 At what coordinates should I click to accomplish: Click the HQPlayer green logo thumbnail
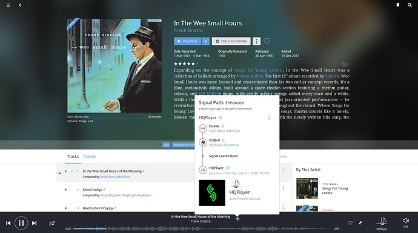[x=212, y=193]
